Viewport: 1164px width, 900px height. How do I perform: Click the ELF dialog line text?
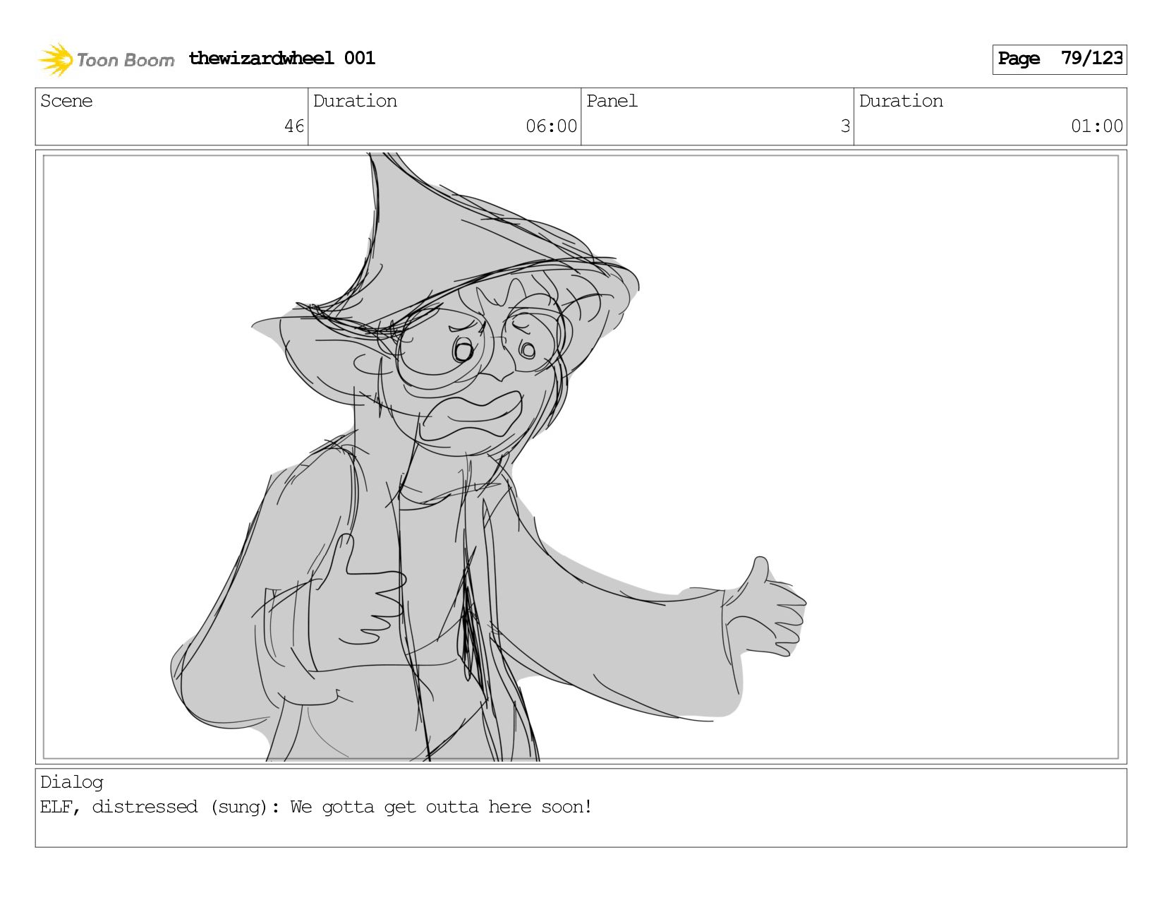(316, 807)
